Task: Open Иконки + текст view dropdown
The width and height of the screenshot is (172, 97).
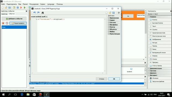Action: [x=159, y=14]
